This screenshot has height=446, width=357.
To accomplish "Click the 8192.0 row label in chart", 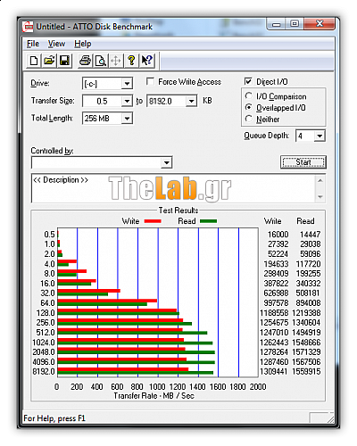I will coord(44,372).
